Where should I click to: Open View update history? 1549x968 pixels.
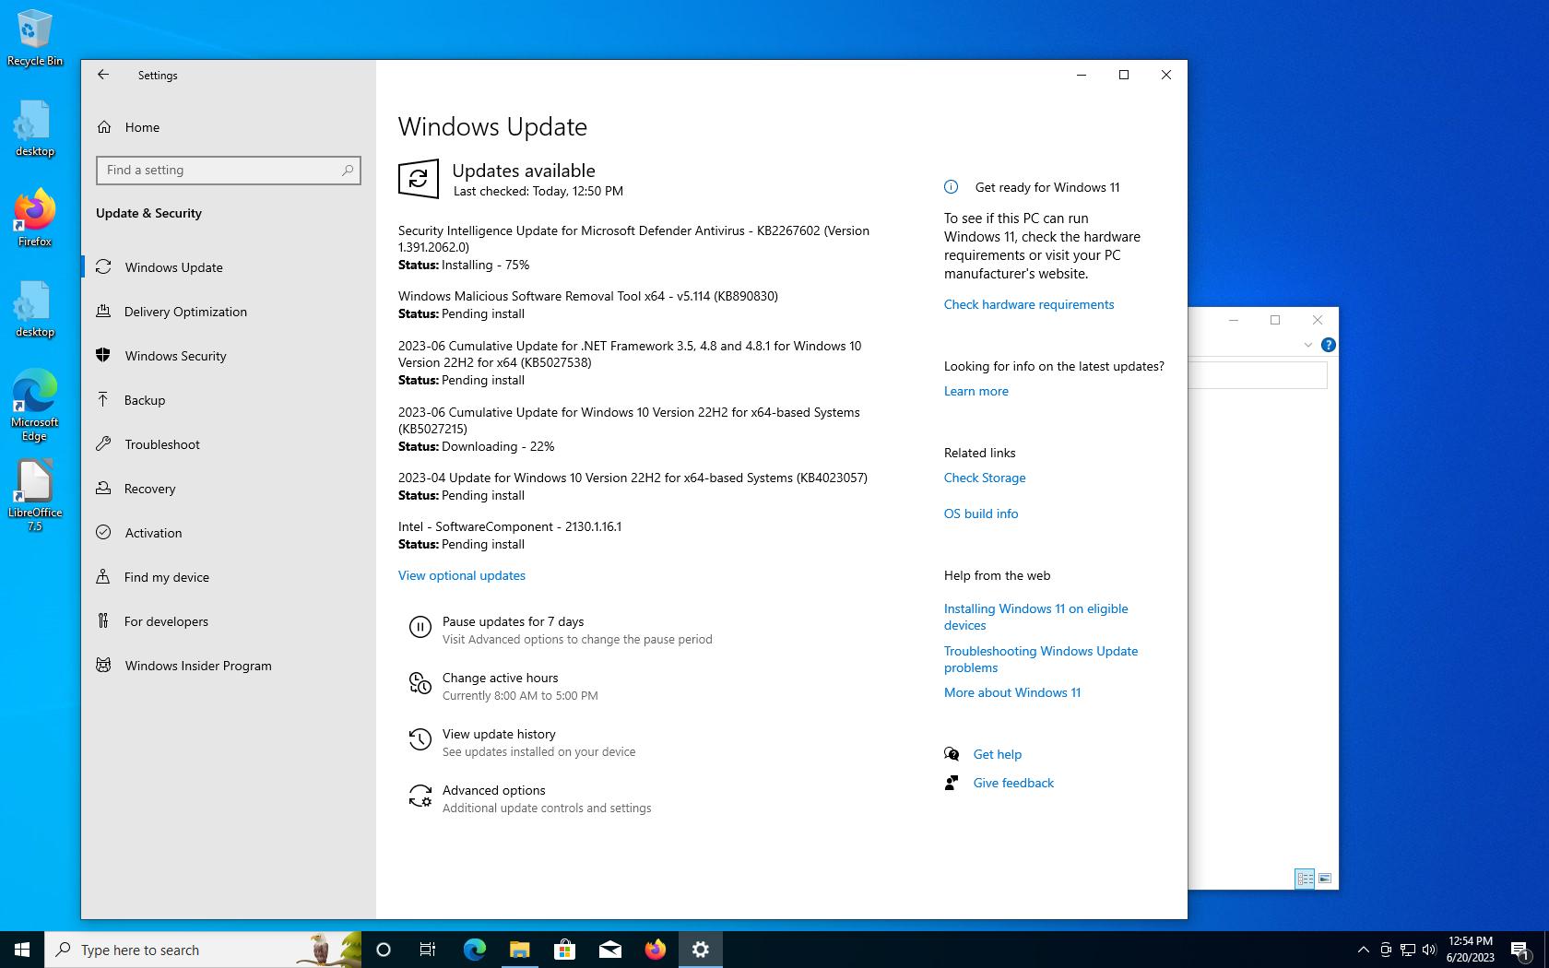pyautogui.click(x=498, y=734)
